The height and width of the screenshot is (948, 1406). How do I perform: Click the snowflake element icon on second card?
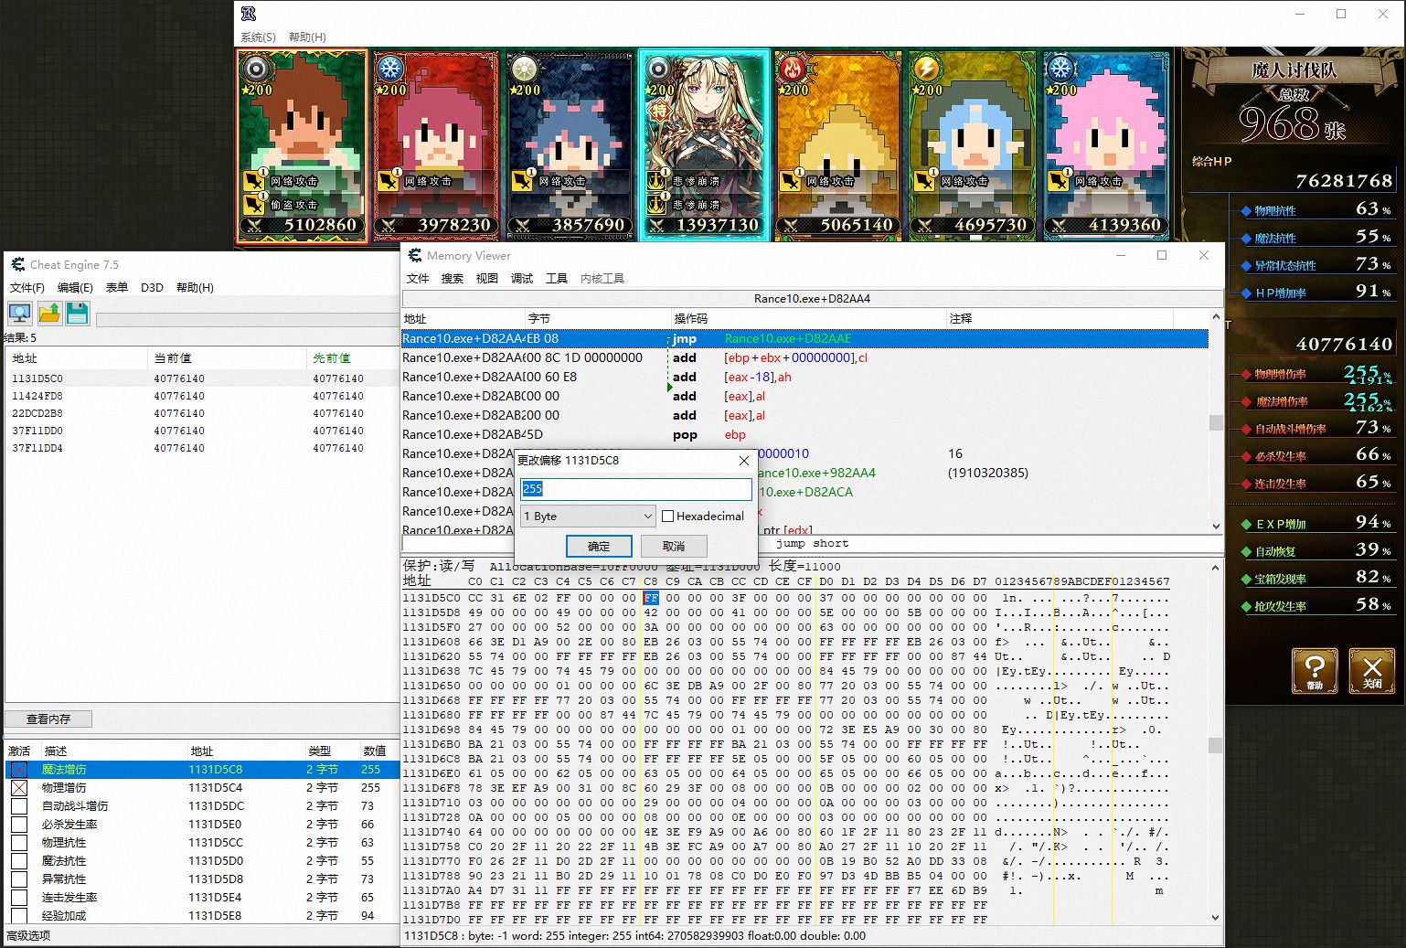[390, 69]
